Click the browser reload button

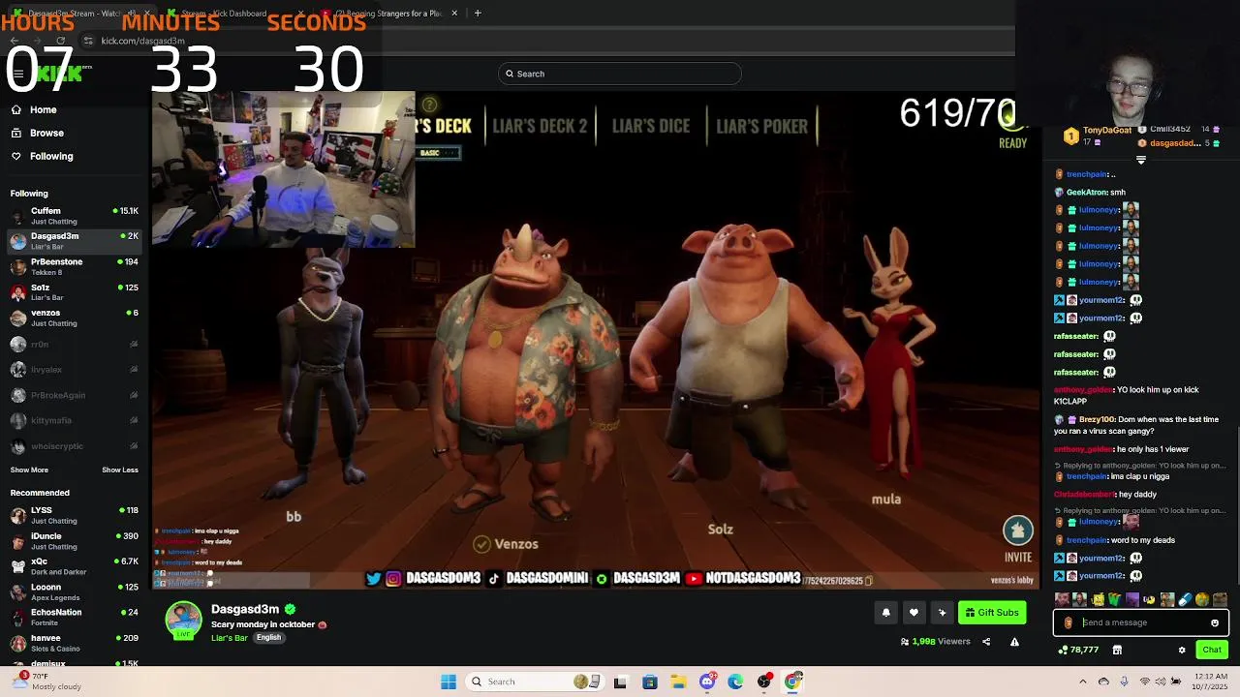tap(60, 41)
